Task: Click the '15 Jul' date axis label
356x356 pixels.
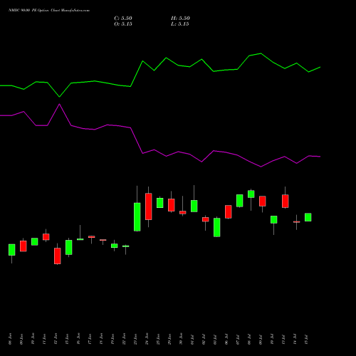Action: click(x=306, y=340)
